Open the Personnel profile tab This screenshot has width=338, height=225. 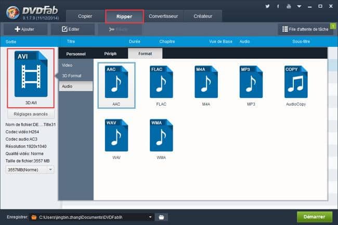pos(76,54)
